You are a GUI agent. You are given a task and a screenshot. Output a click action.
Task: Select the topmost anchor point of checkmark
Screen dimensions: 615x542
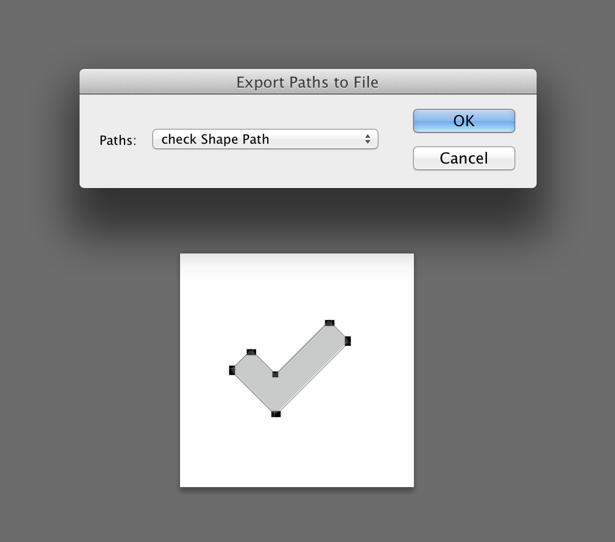[x=330, y=324]
